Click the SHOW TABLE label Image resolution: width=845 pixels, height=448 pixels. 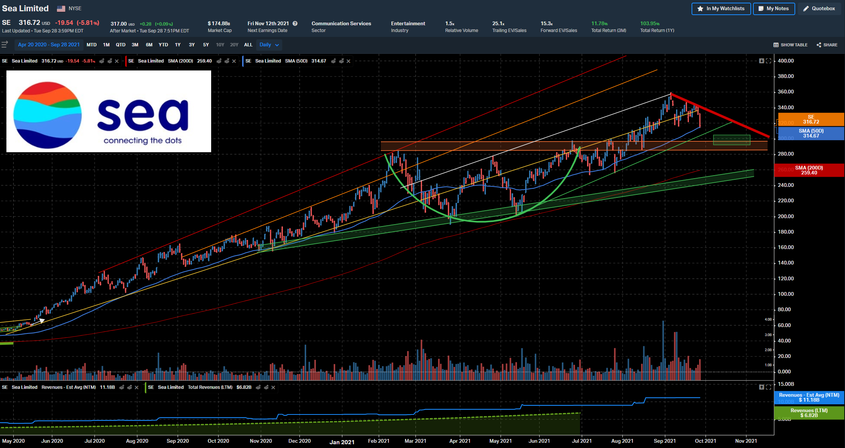[x=794, y=45]
